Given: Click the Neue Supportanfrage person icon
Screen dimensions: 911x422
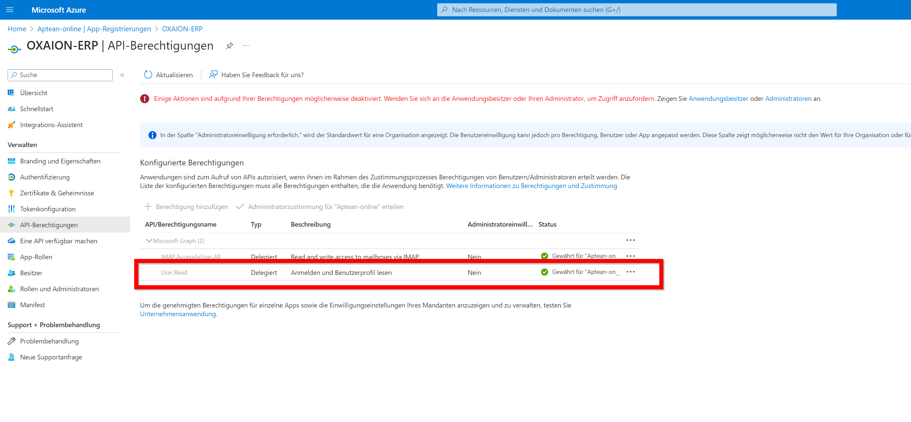Looking at the screenshot, I should pos(11,357).
